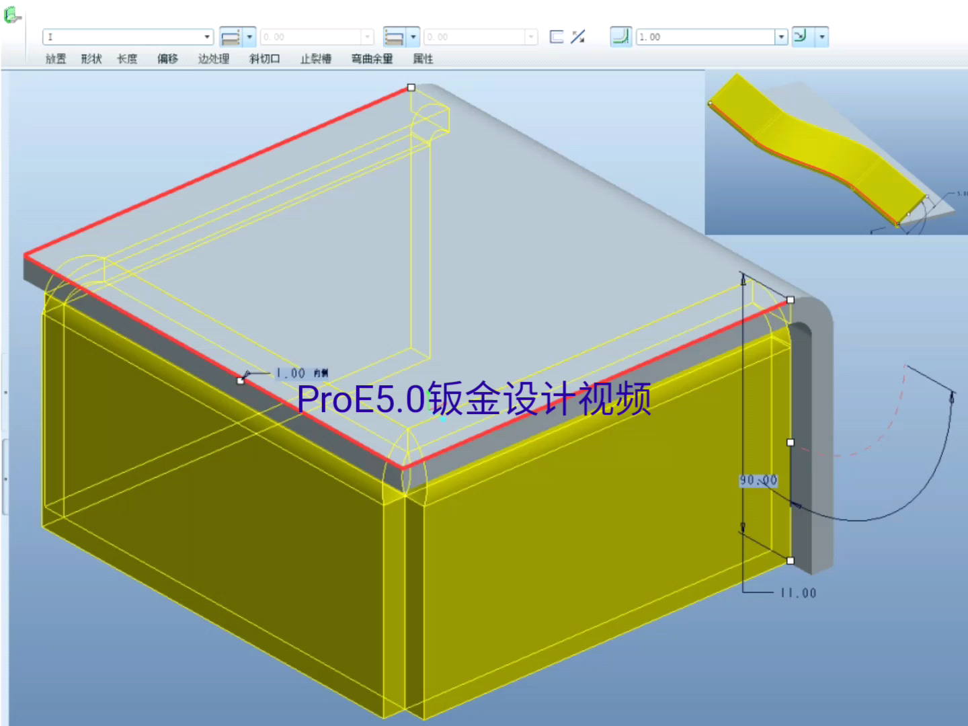
Task: Open the 斜切口 tab
Action: 265,59
